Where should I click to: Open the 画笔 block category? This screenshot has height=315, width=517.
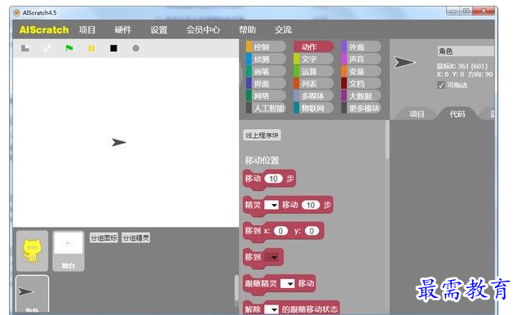pyautogui.click(x=266, y=71)
